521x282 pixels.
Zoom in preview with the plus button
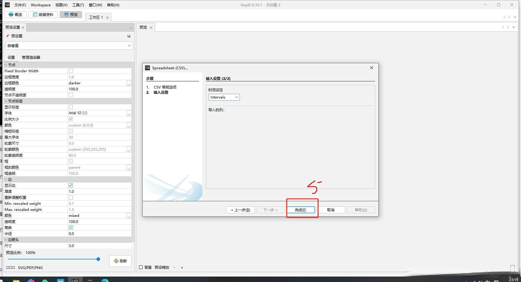tap(182, 268)
